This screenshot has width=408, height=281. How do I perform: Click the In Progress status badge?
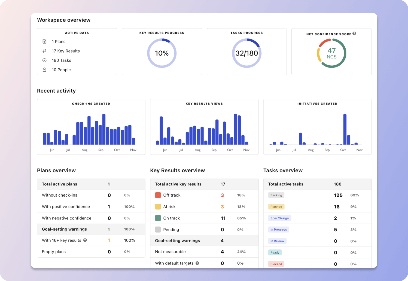point(278,229)
